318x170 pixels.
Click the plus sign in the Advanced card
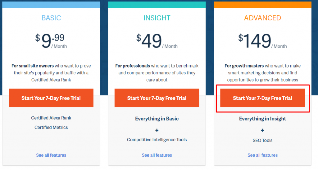pos(262,130)
